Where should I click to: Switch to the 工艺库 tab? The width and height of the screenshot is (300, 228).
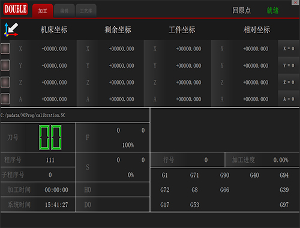(x=86, y=11)
